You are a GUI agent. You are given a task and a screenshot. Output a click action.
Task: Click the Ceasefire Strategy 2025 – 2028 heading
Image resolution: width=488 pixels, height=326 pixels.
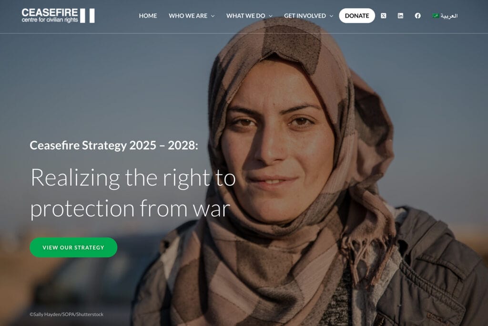click(x=114, y=145)
